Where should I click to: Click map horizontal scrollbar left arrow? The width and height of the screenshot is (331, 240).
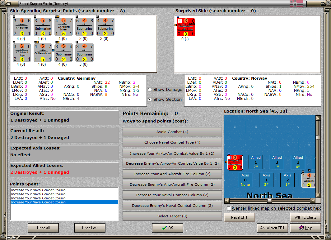(x=227, y=200)
